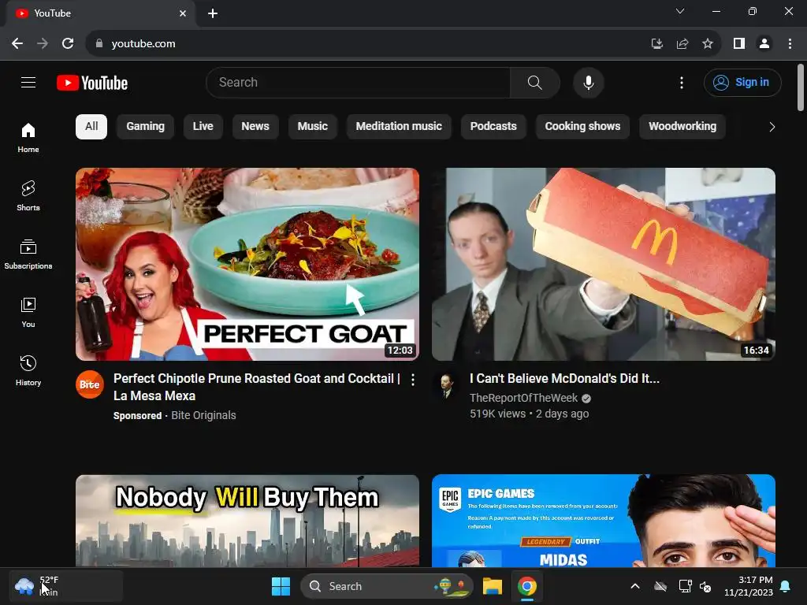
Task: Open Nobody Will Buy Them thumbnail
Action: 247,521
